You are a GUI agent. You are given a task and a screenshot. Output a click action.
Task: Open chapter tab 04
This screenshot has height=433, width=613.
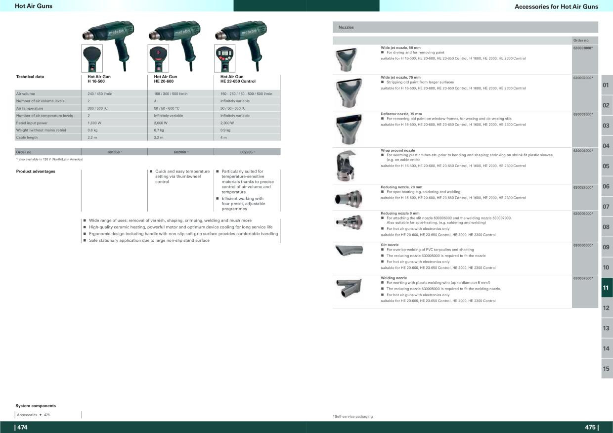[607, 146]
